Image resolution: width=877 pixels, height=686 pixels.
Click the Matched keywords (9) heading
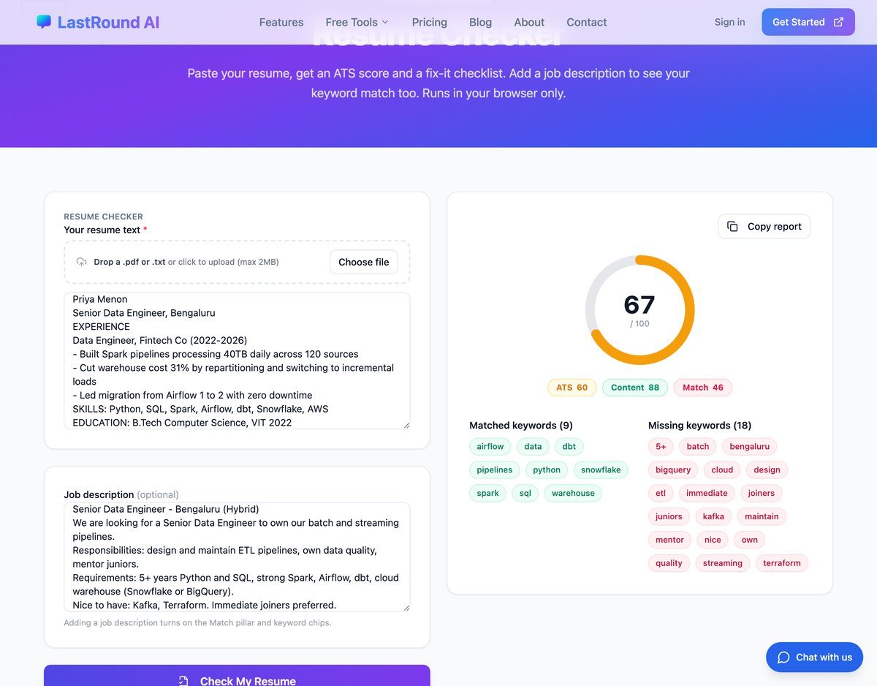tap(521, 425)
